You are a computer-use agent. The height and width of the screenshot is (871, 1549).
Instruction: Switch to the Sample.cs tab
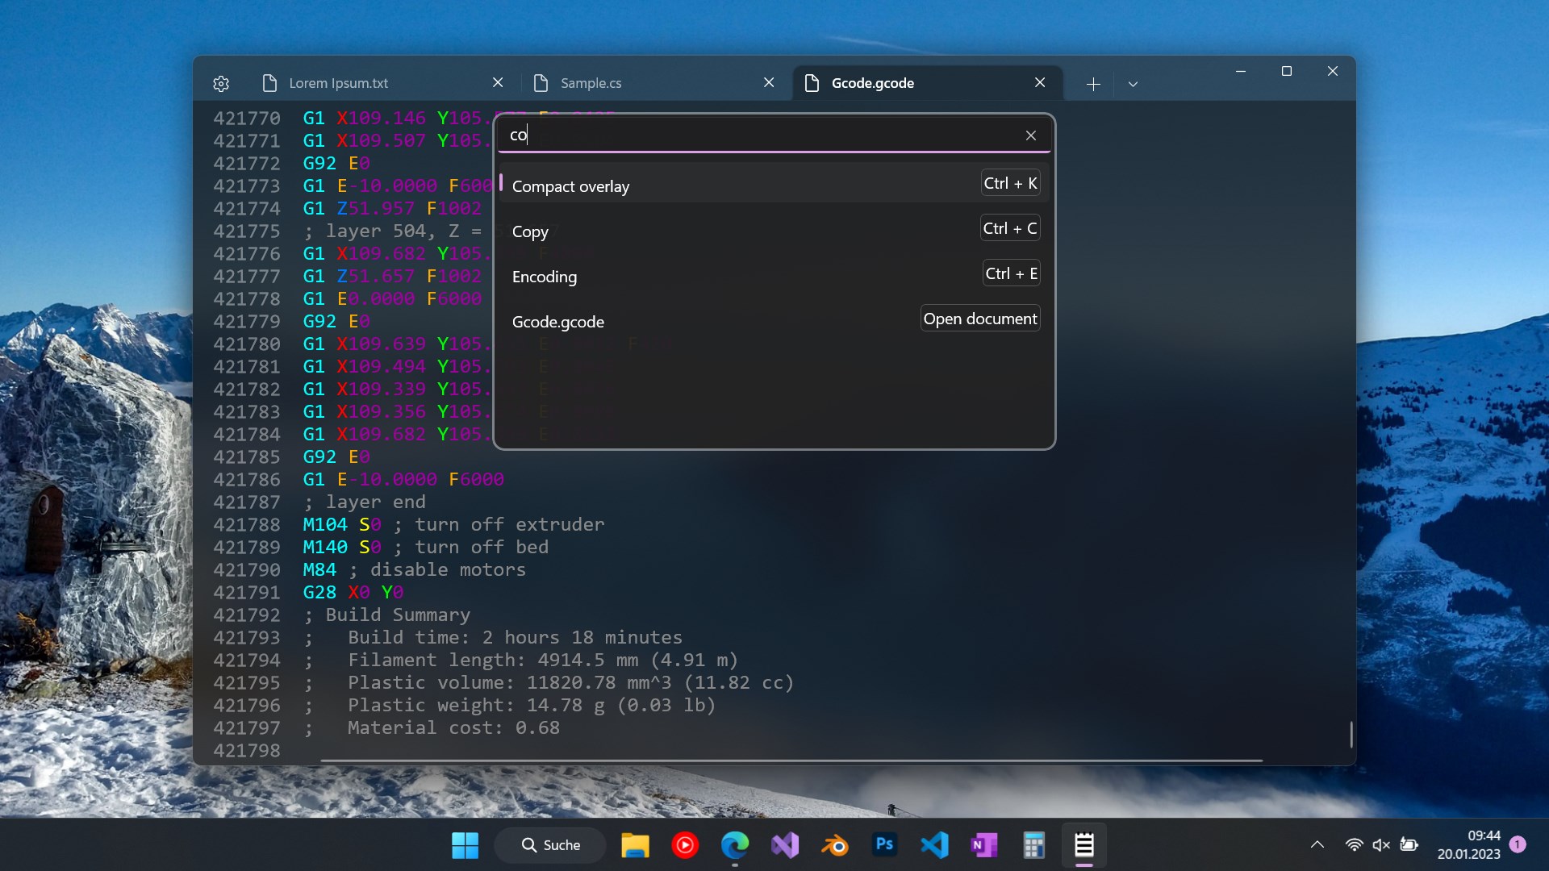pyautogui.click(x=591, y=83)
